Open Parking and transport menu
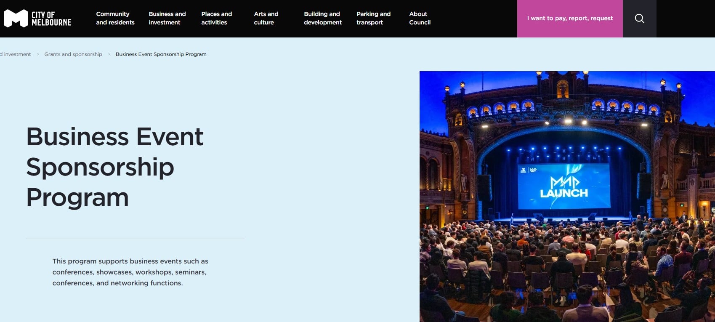 pos(373,18)
